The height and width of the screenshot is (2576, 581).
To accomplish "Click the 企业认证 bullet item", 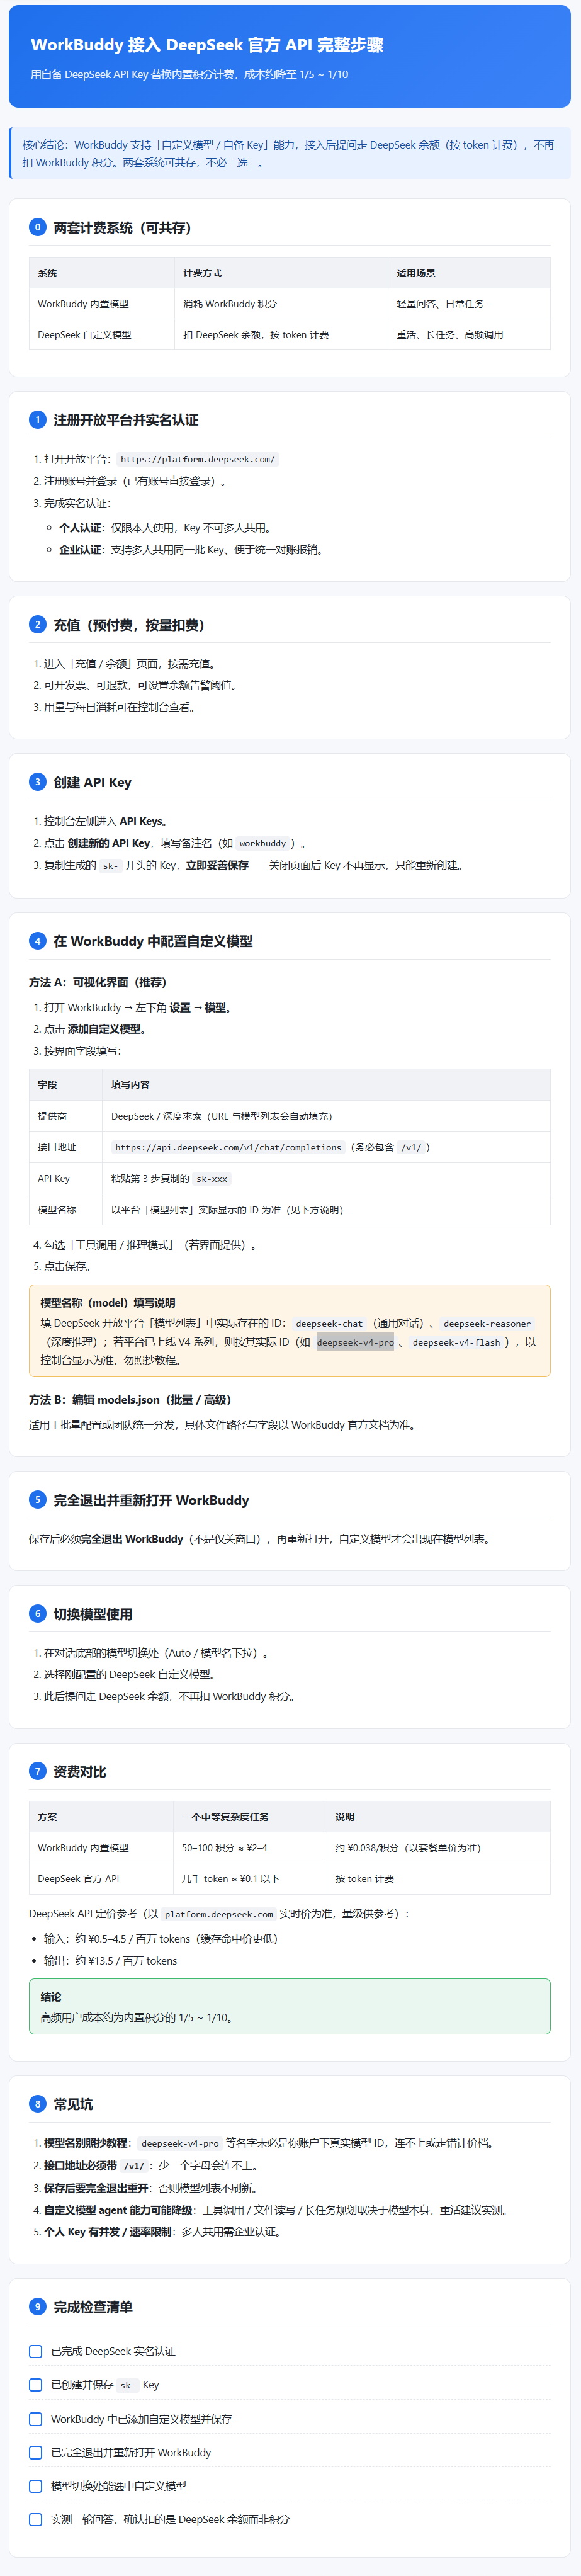I will point(191,550).
